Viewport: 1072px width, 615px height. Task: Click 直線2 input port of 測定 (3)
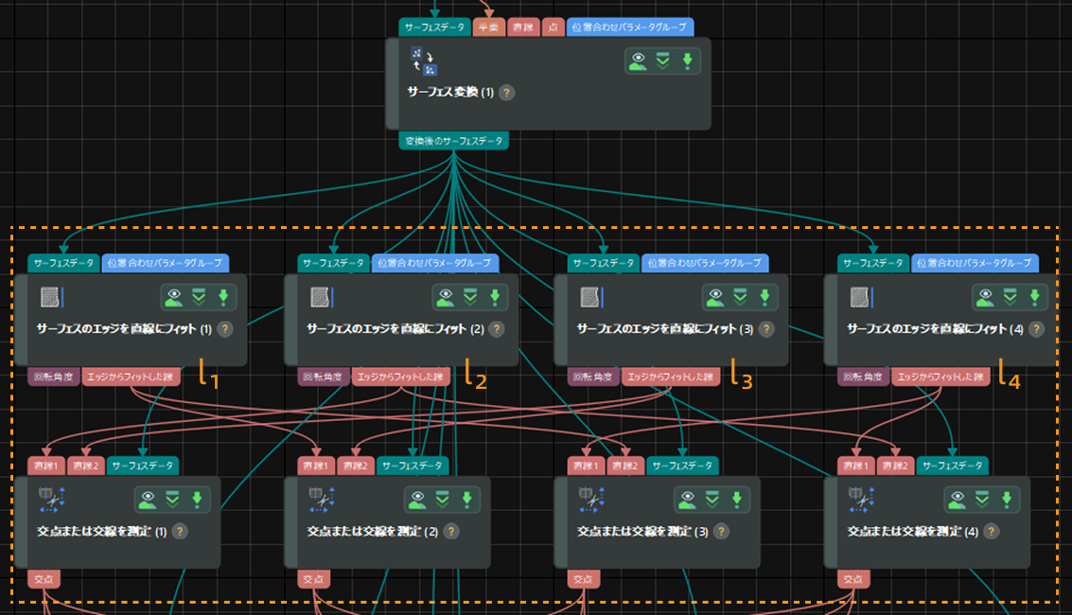[x=625, y=466]
